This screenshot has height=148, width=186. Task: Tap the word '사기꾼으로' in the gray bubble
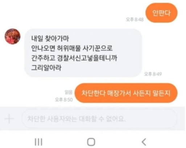point(98,48)
